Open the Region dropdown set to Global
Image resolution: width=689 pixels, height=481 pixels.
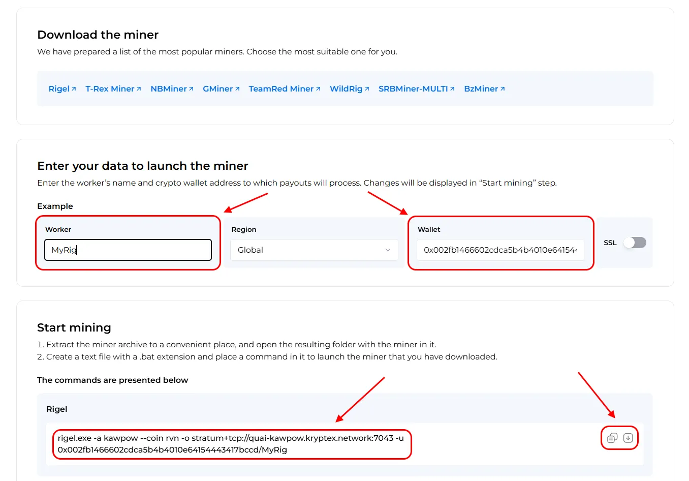(x=314, y=250)
